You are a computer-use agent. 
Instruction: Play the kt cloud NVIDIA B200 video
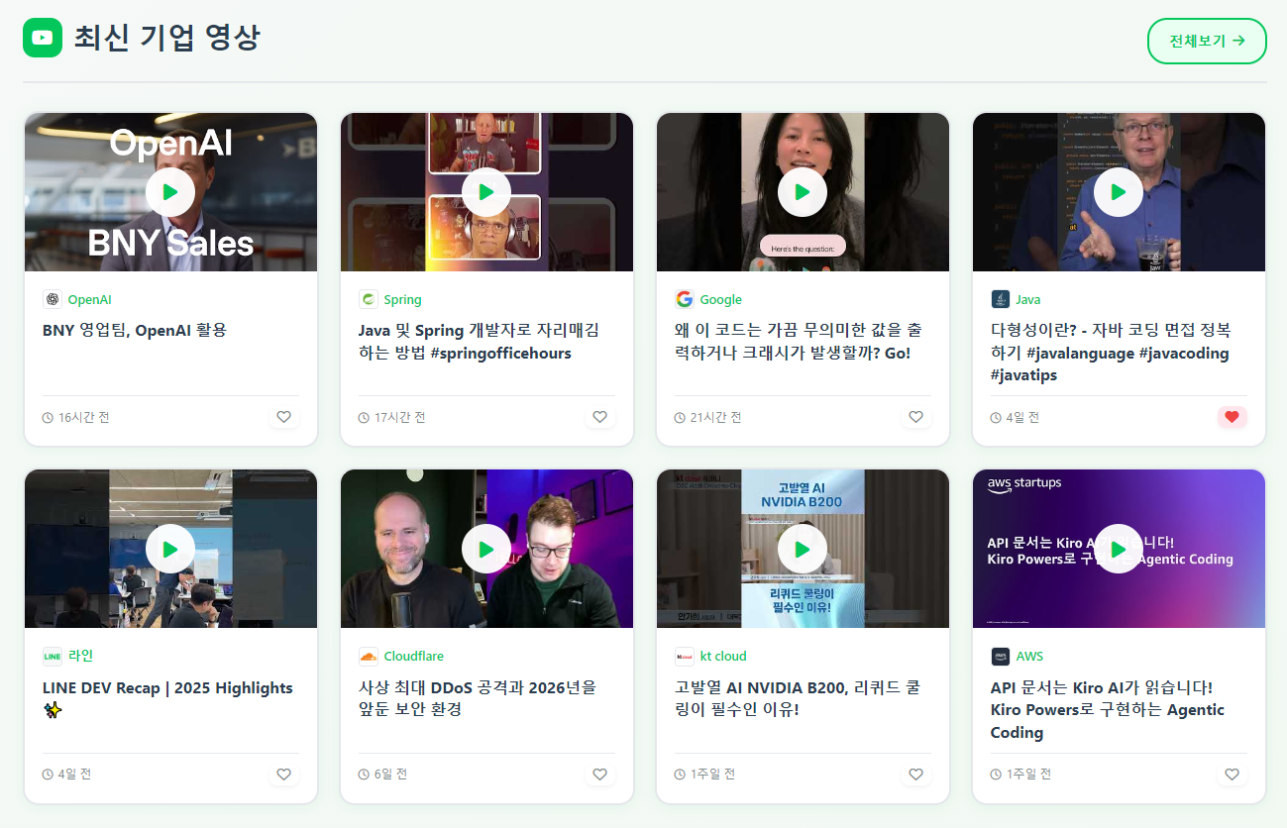click(x=803, y=549)
